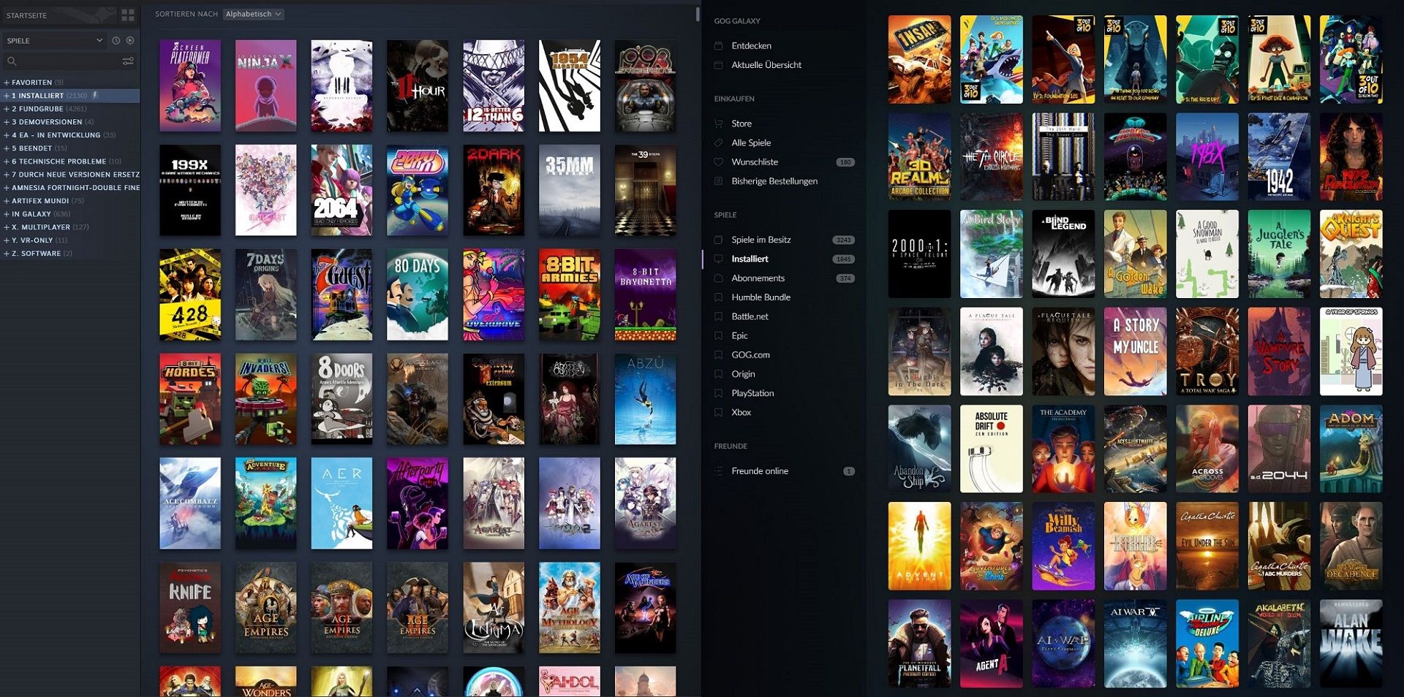This screenshot has width=1404, height=697.
Task: Expand the 6 TECHNISCHE PROBLEME collection
Action: tap(6, 161)
